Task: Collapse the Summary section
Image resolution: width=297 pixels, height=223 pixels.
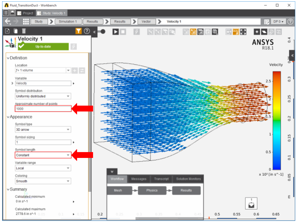Action: 8,189
